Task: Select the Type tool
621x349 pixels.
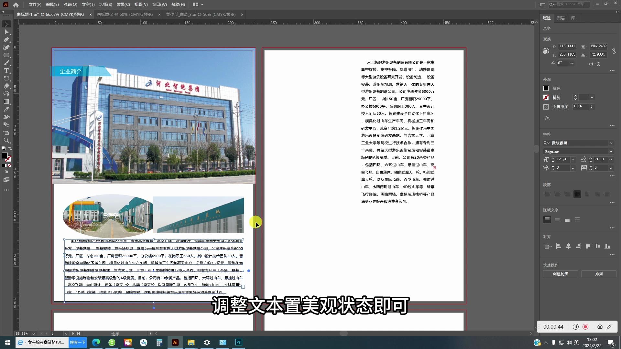Action: point(6,71)
